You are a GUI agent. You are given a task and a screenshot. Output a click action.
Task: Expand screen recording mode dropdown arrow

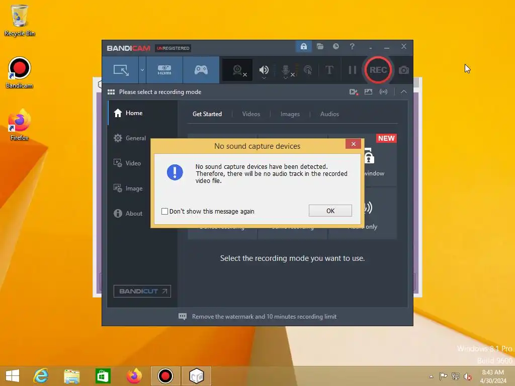(142, 70)
